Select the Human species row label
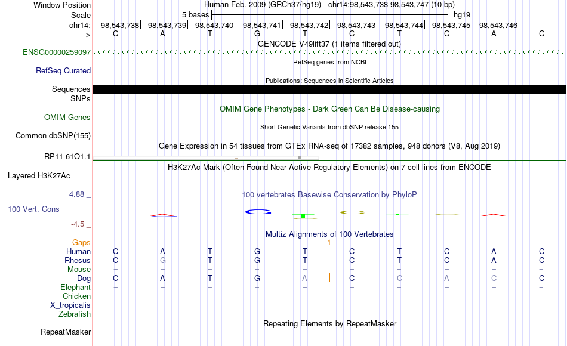The height and width of the screenshot is (346, 567). pos(78,251)
